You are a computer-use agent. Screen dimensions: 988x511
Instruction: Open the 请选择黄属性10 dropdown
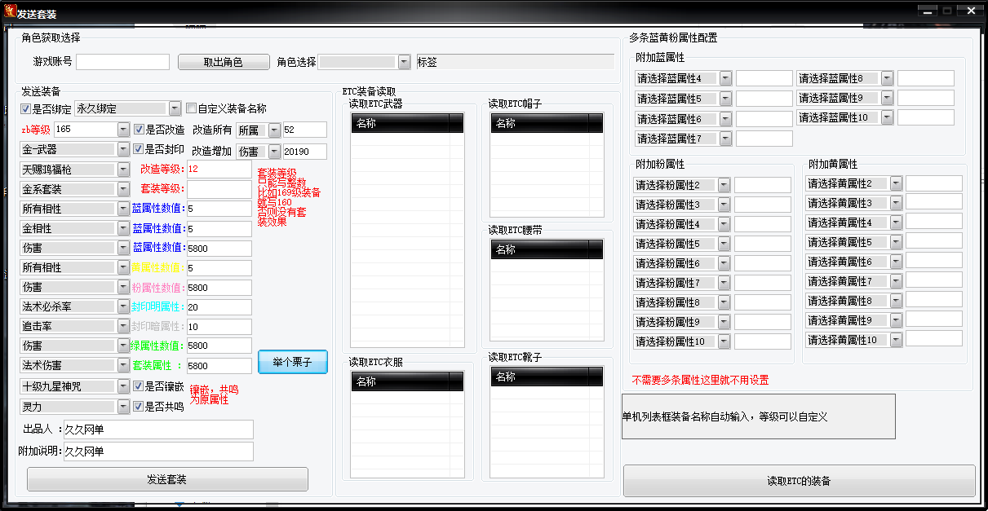pos(896,340)
